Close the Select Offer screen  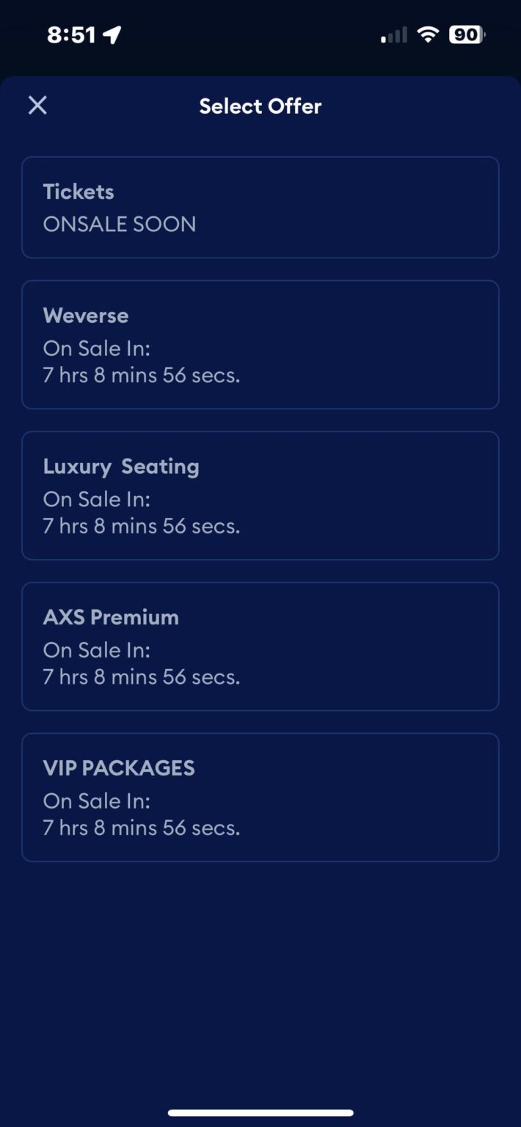coord(37,105)
